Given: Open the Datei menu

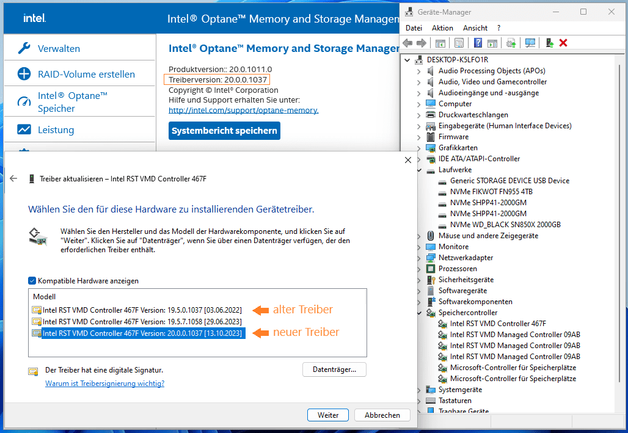Looking at the screenshot, I should 414,28.
